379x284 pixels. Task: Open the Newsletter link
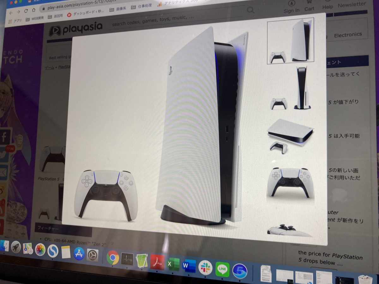pos(352,5)
